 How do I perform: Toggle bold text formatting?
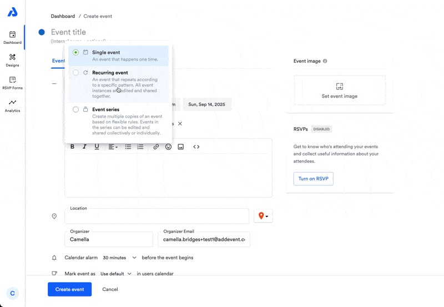pyautogui.click(x=73, y=147)
